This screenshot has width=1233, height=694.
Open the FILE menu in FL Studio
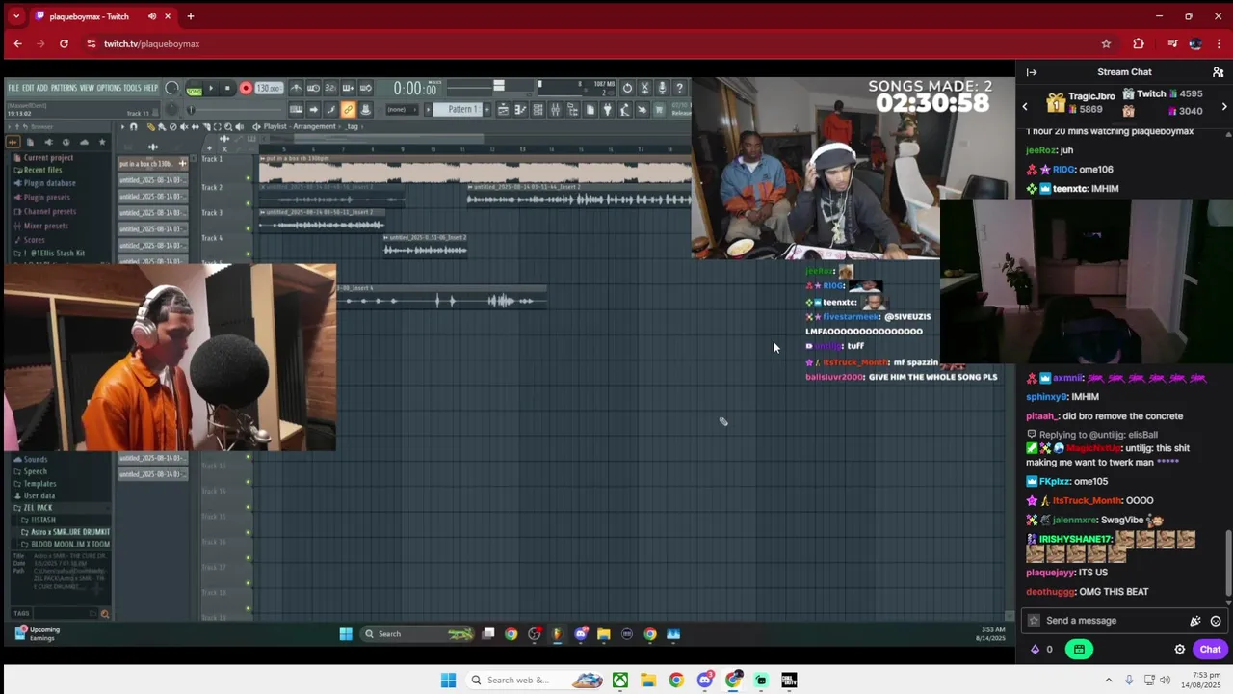point(13,88)
